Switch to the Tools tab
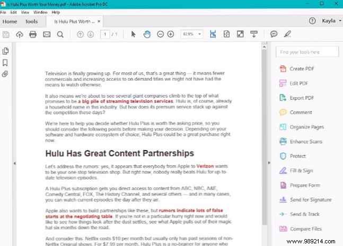Image resolution: width=343 pixels, height=246 pixels. (x=31, y=21)
